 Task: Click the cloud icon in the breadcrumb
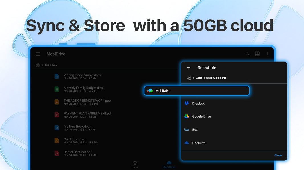click(x=38, y=65)
